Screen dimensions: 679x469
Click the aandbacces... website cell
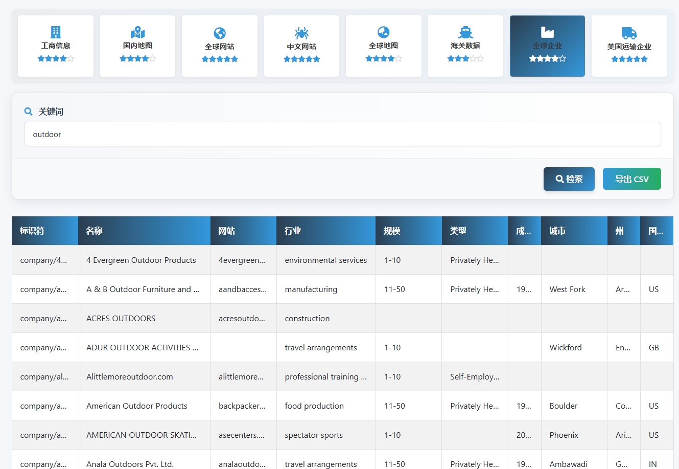243,289
